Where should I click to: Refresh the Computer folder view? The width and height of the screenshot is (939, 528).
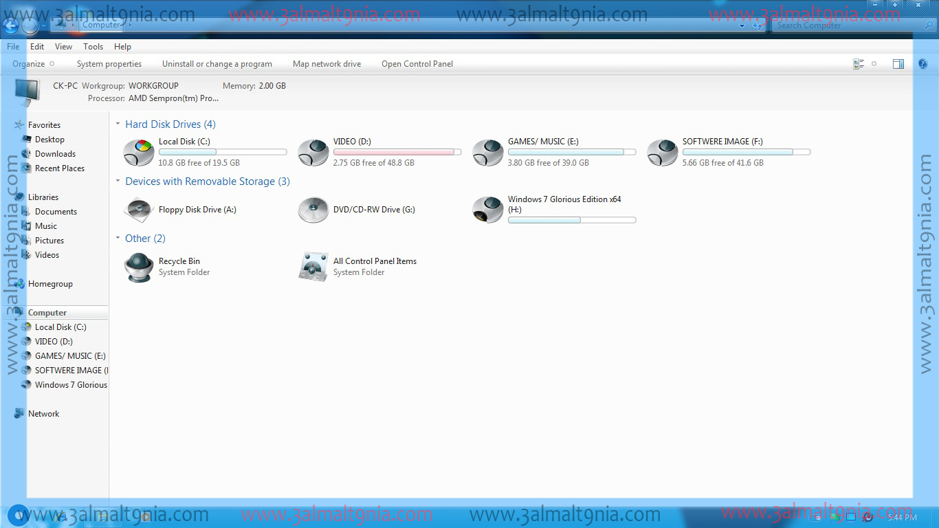click(x=758, y=25)
